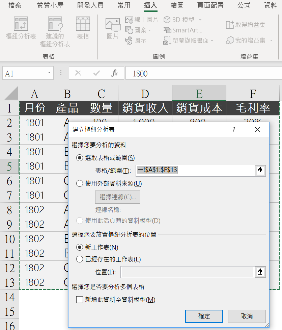This screenshot has height=330, width=282.
Task: Open the 3D 模型 dropdown
Action: (x=200, y=20)
